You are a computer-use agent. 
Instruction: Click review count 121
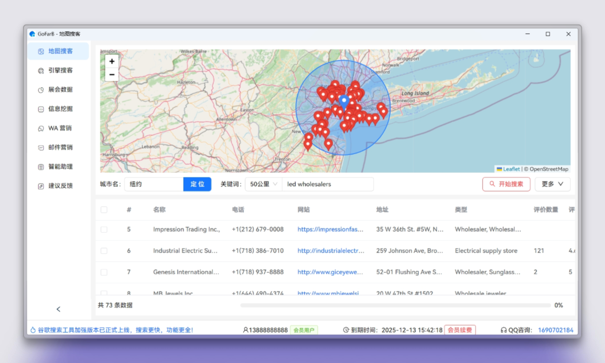click(x=538, y=251)
